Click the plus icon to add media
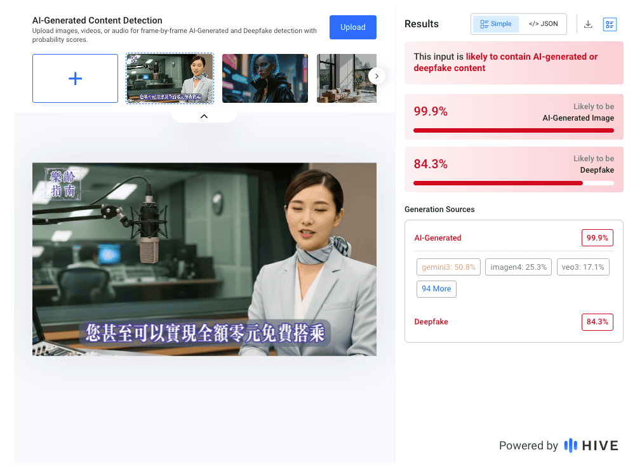 [75, 78]
